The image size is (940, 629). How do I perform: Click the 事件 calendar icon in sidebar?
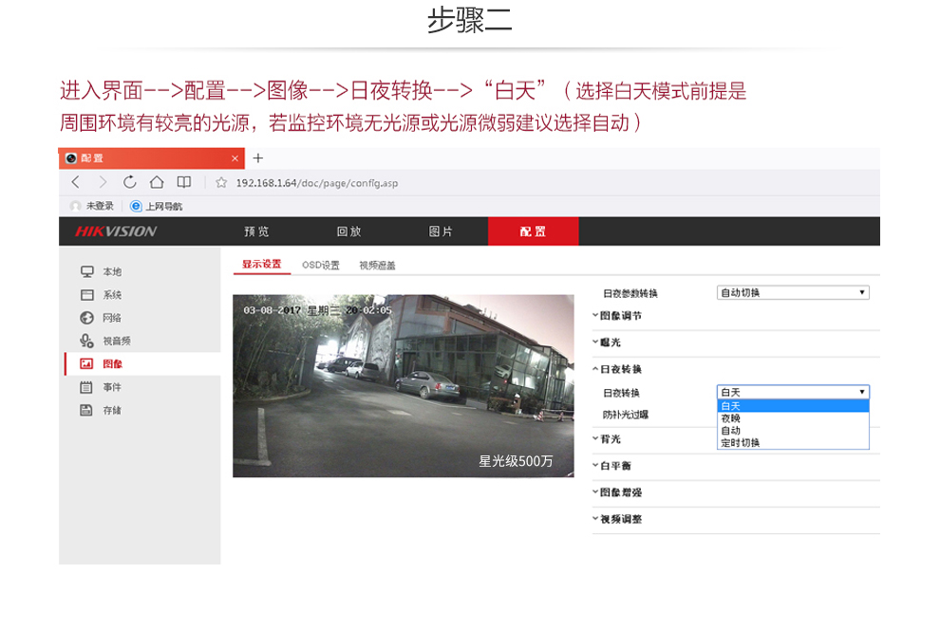87,387
